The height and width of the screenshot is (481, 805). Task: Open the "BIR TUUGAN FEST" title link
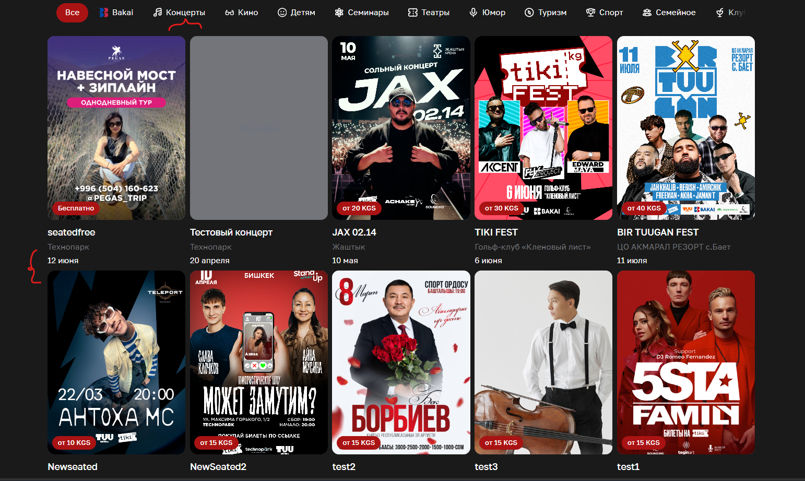pyautogui.click(x=658, y=232)
